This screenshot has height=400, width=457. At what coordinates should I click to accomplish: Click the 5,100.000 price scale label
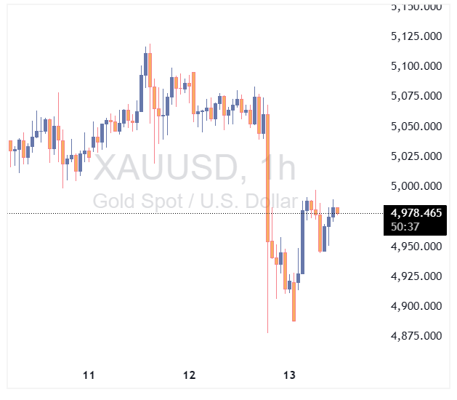[x=416, y=65]
